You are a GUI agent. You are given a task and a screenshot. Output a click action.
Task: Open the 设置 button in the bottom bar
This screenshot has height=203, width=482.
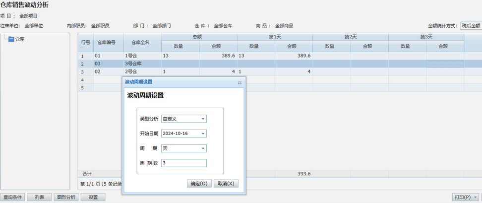coord(93,197)
